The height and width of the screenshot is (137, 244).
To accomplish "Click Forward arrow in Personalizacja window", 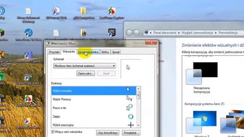I will pyautogui.click(x=136, y=33).
